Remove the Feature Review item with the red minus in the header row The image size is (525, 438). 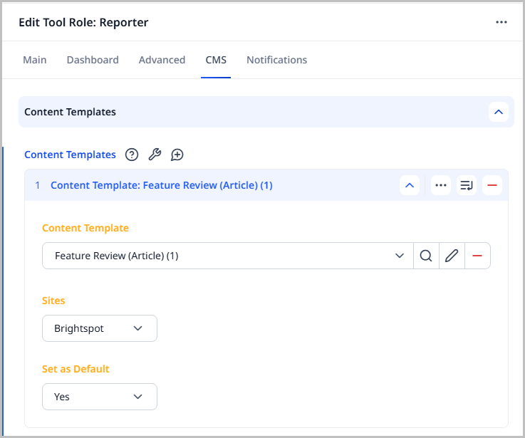(x=492, y=185)
